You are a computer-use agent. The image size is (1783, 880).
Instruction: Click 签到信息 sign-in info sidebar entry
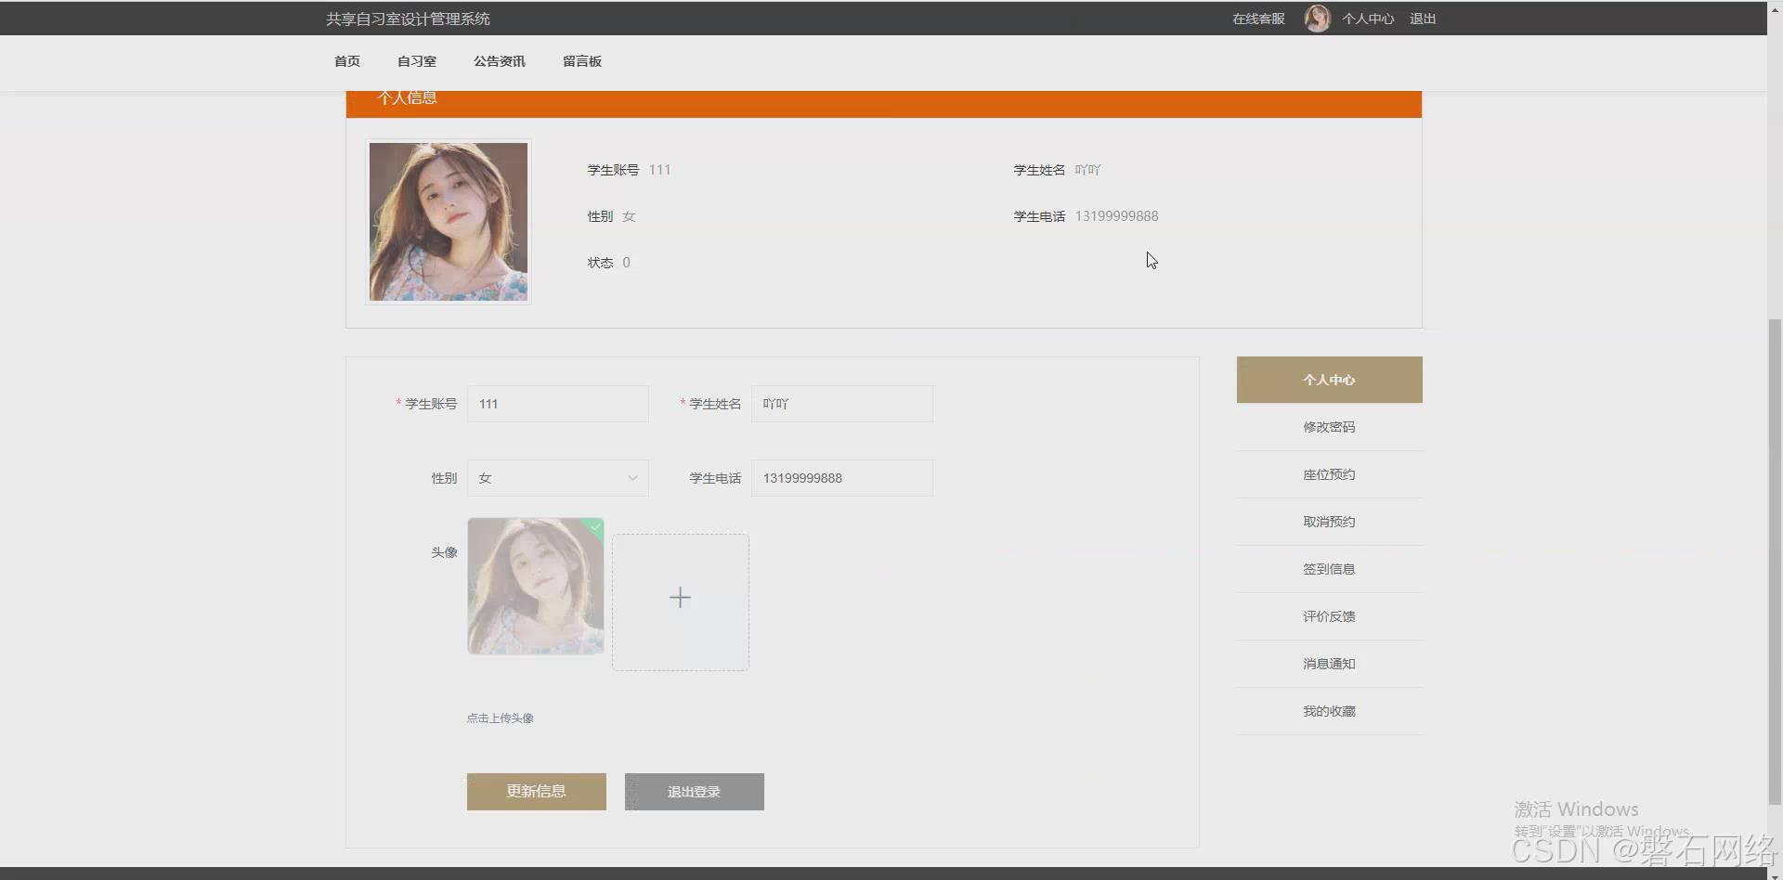(1329, 568)
